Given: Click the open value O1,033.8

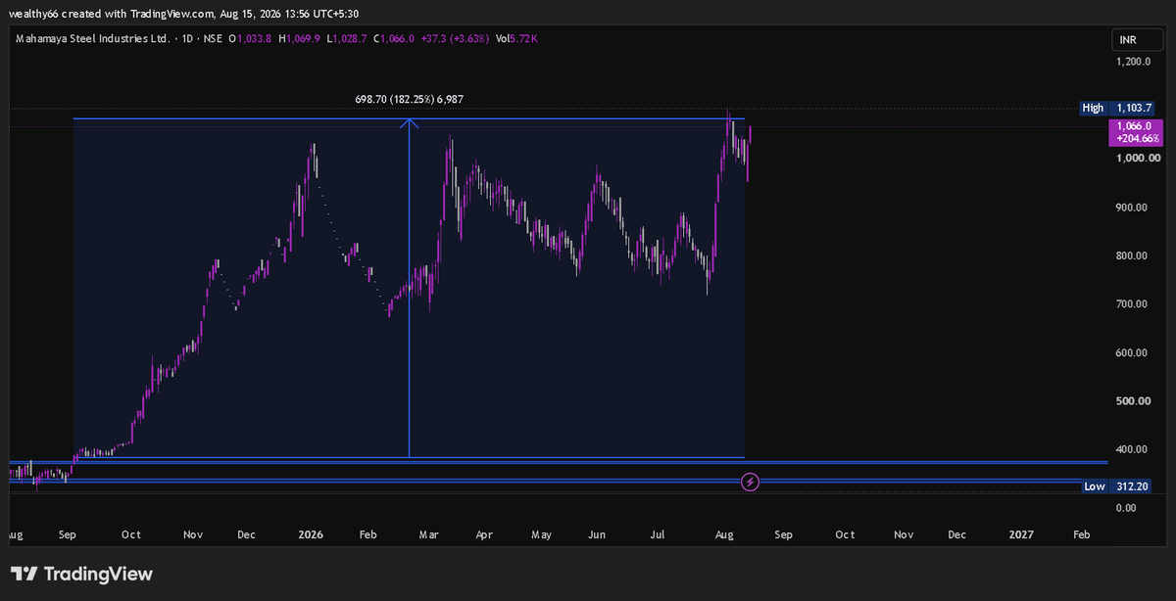Looking at the screenshot, I should coord(252,38).
